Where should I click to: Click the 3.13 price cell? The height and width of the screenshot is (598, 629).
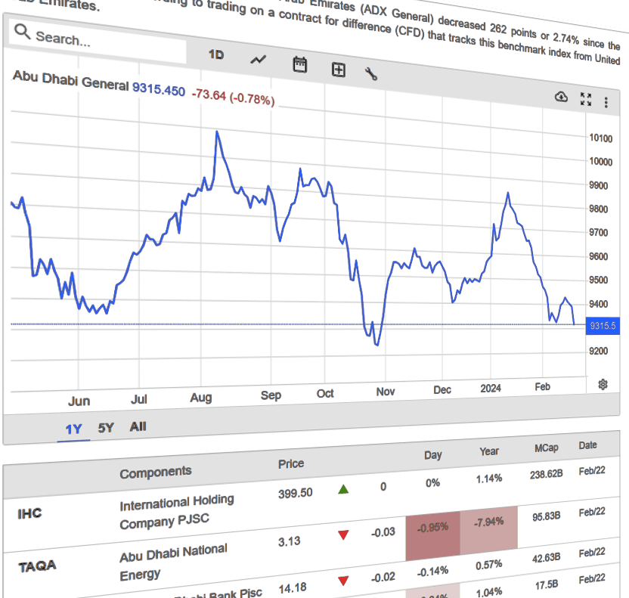[x=289, y=541]
